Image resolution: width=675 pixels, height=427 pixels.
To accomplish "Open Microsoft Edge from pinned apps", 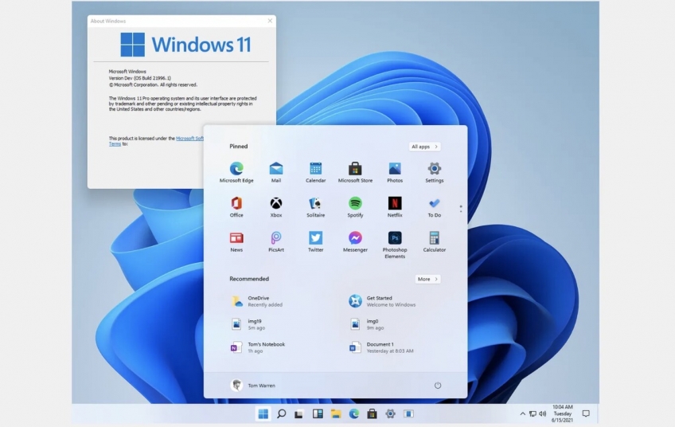I will [x=236, y=169].
